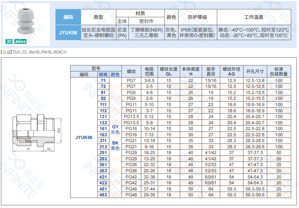Select specification 92 row
Image resolution: width=299 pixels, height=208 pixels.
tap(103, 99)
